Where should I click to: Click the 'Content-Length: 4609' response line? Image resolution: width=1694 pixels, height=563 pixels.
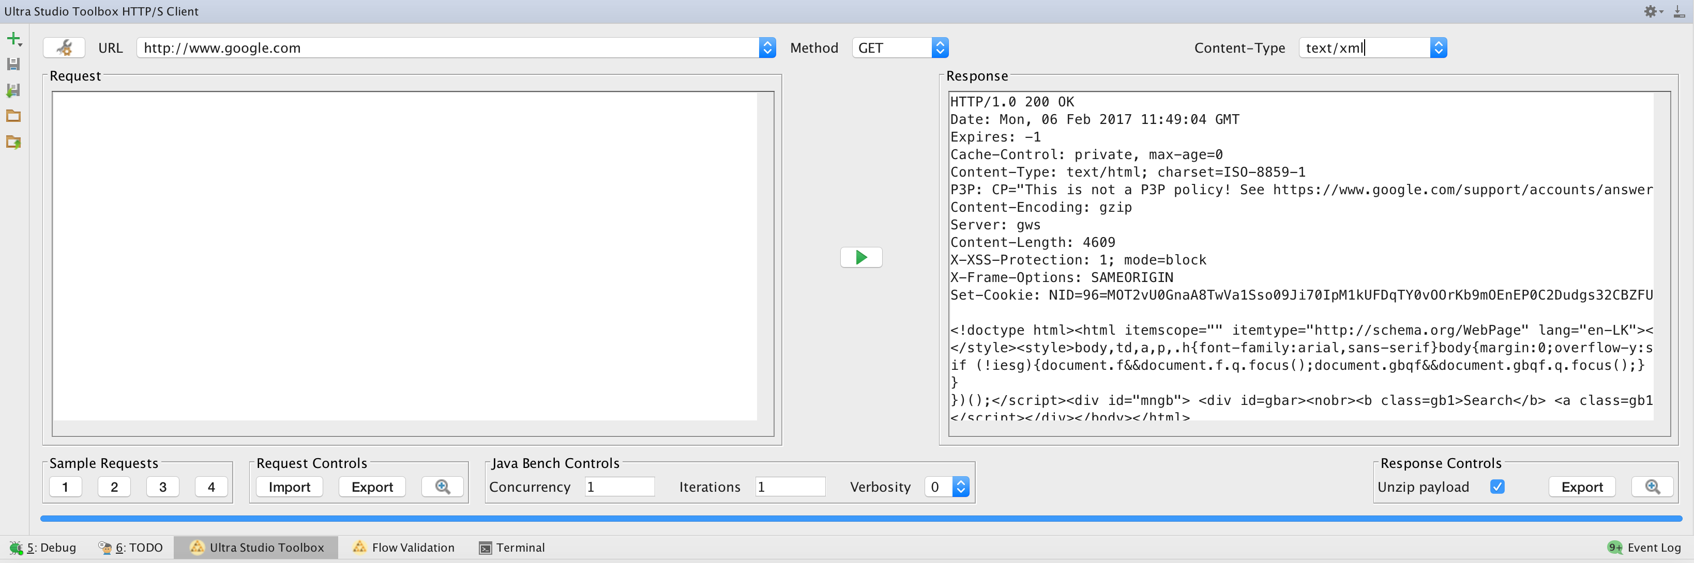[x=1033, y=242]
